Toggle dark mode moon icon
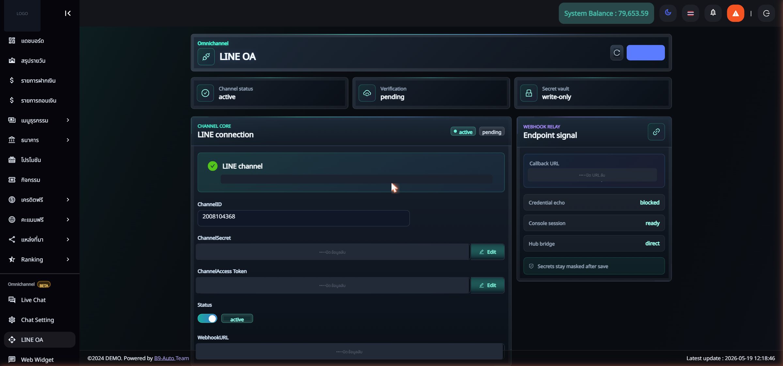Image resolution: width=783 pixels, height=366 pixels. coord(668,13)
